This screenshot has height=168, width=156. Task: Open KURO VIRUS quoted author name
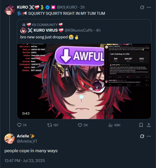point(46,30)
